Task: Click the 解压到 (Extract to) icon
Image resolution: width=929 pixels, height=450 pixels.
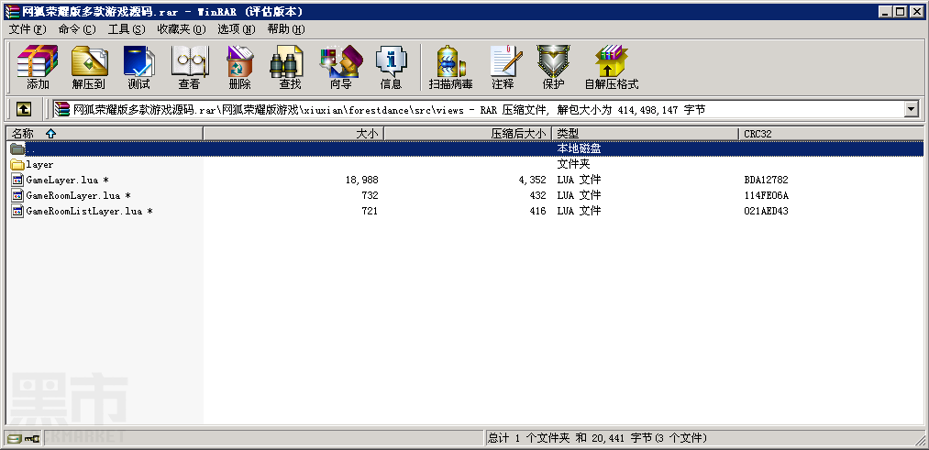Action: coord(89,67)
